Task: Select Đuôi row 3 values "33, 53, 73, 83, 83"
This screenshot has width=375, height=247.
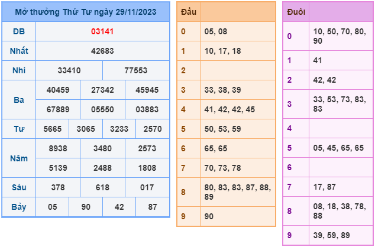Action: [x=340, y=104]
